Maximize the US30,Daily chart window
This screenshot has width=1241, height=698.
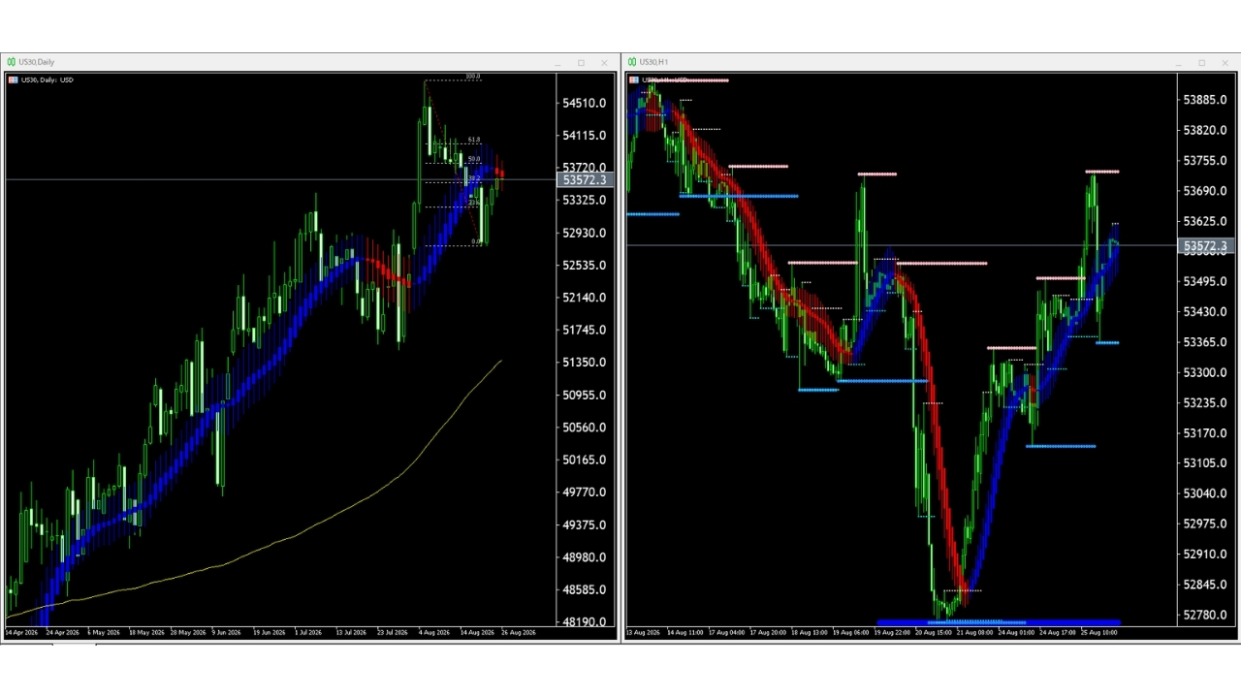pos(582,63)
